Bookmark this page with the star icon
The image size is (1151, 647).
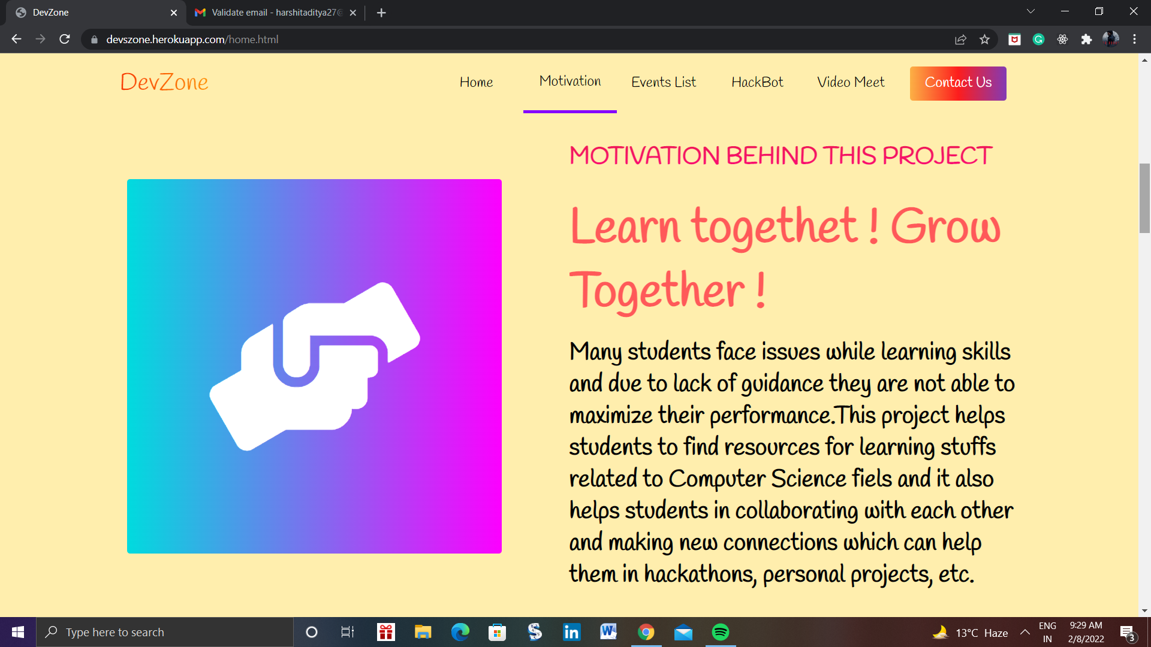984,40
